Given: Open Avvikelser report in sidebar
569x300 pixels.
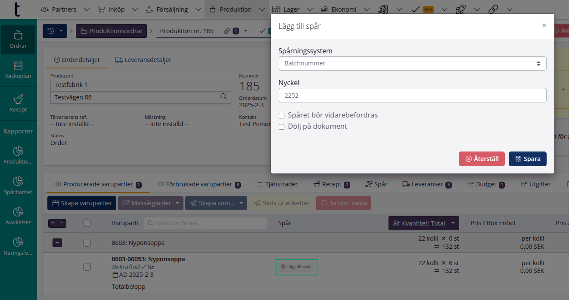Looking at the screenshot, I should 18,216.
